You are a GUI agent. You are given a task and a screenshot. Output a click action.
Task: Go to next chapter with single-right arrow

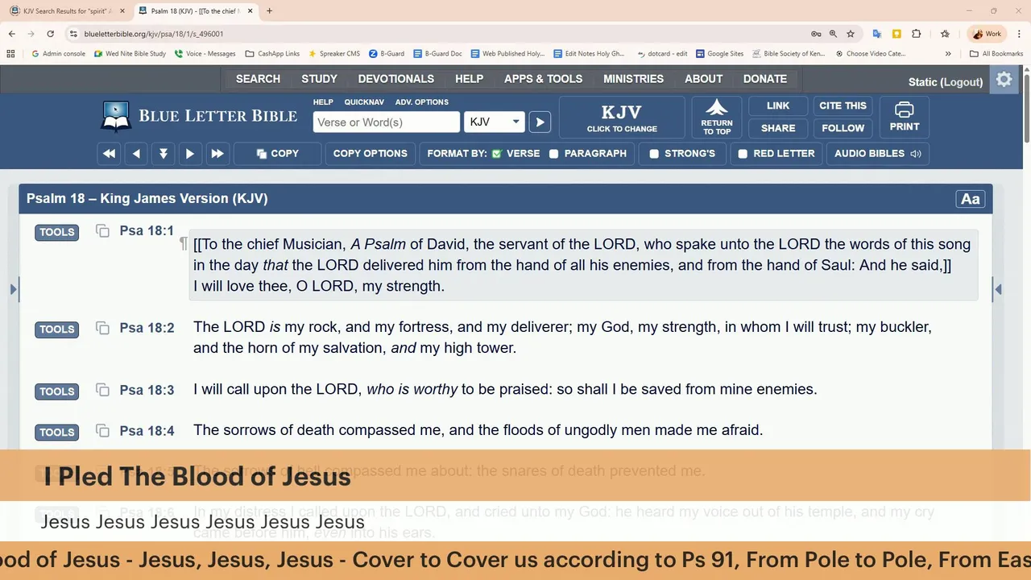(x=190, y=154)
